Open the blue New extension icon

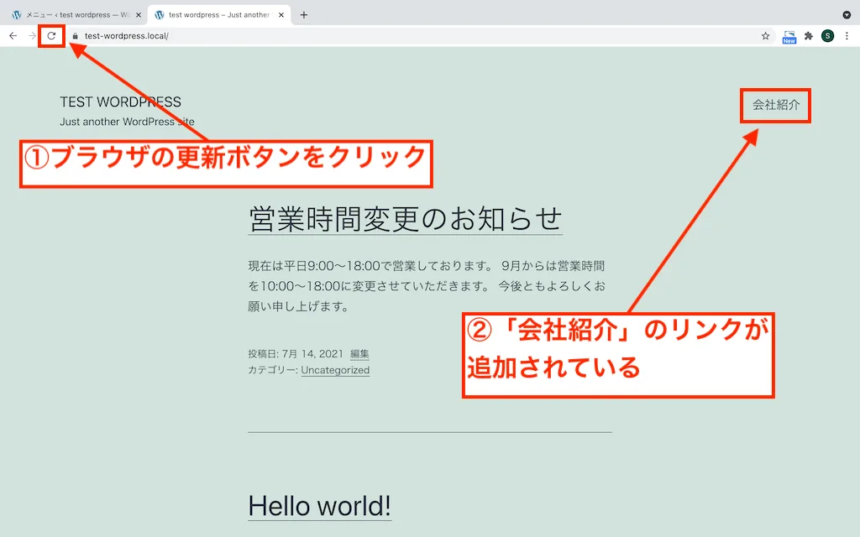point(789,37)
